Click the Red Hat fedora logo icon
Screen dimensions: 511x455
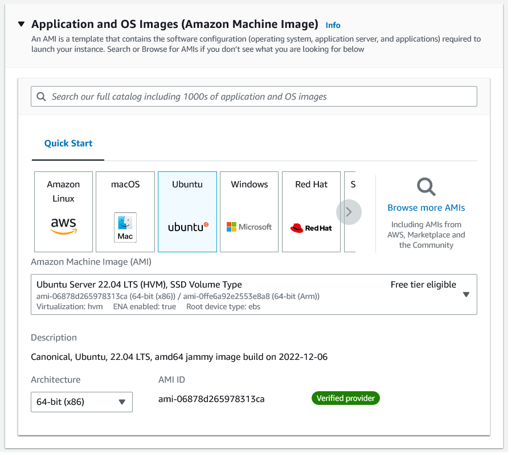tap(310, 227)
